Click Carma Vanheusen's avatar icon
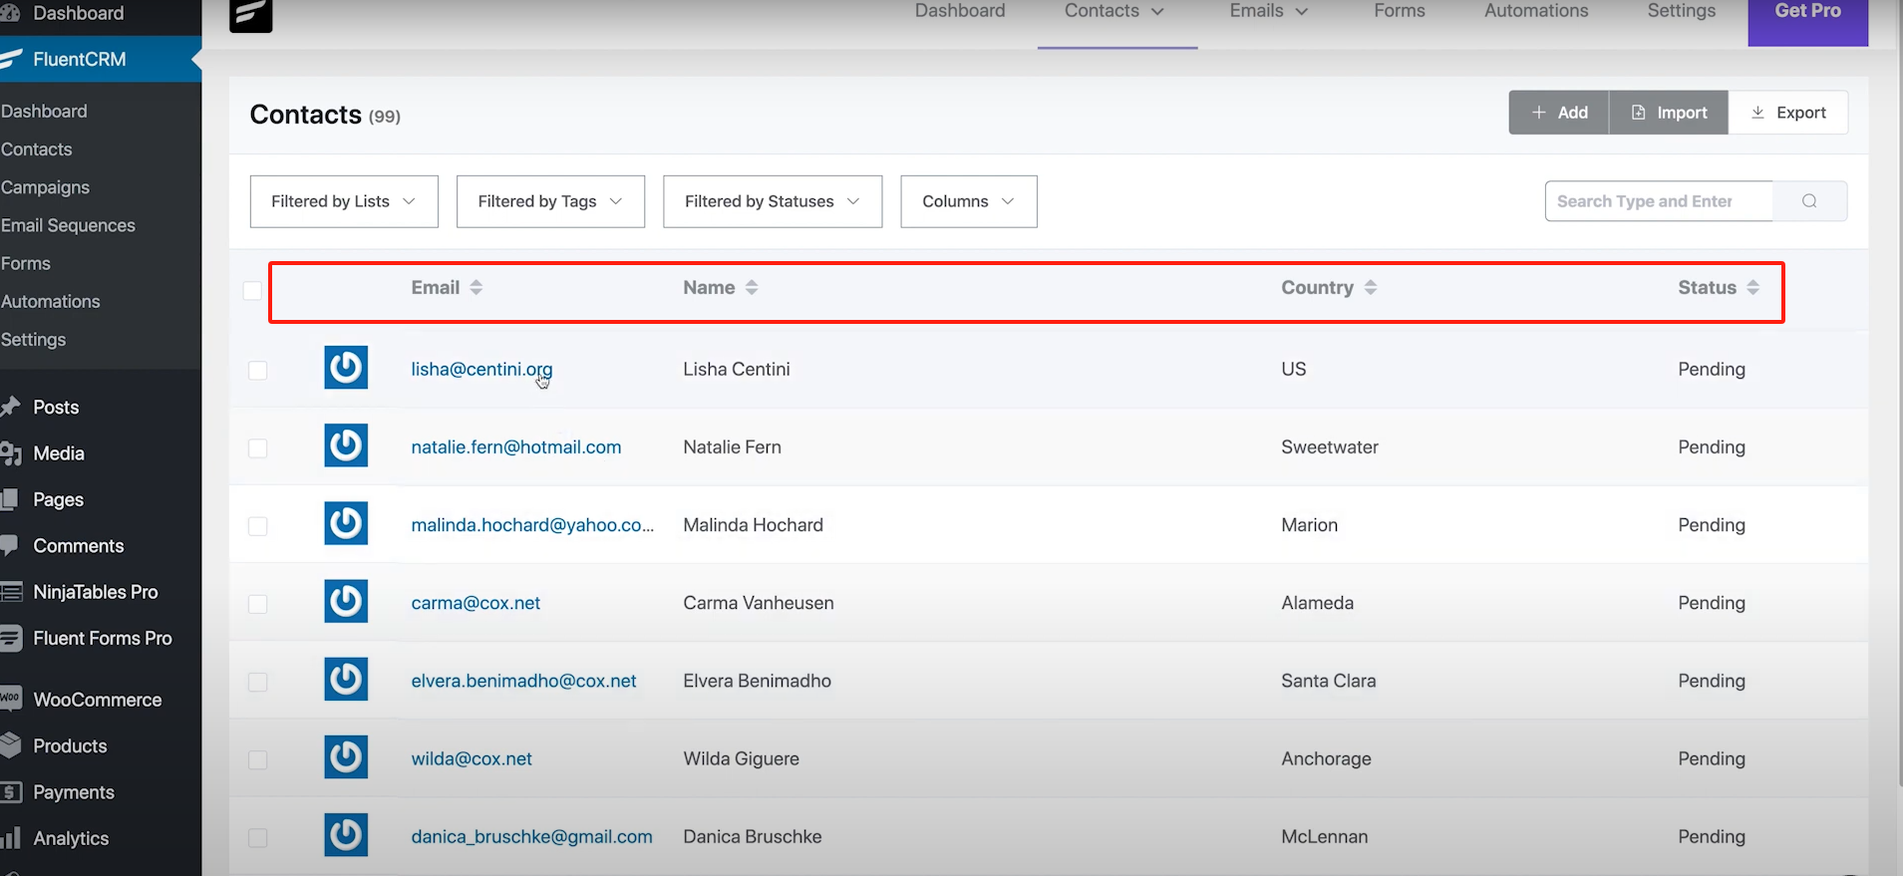The image size is (1903, 876). (x=346, y=602)
